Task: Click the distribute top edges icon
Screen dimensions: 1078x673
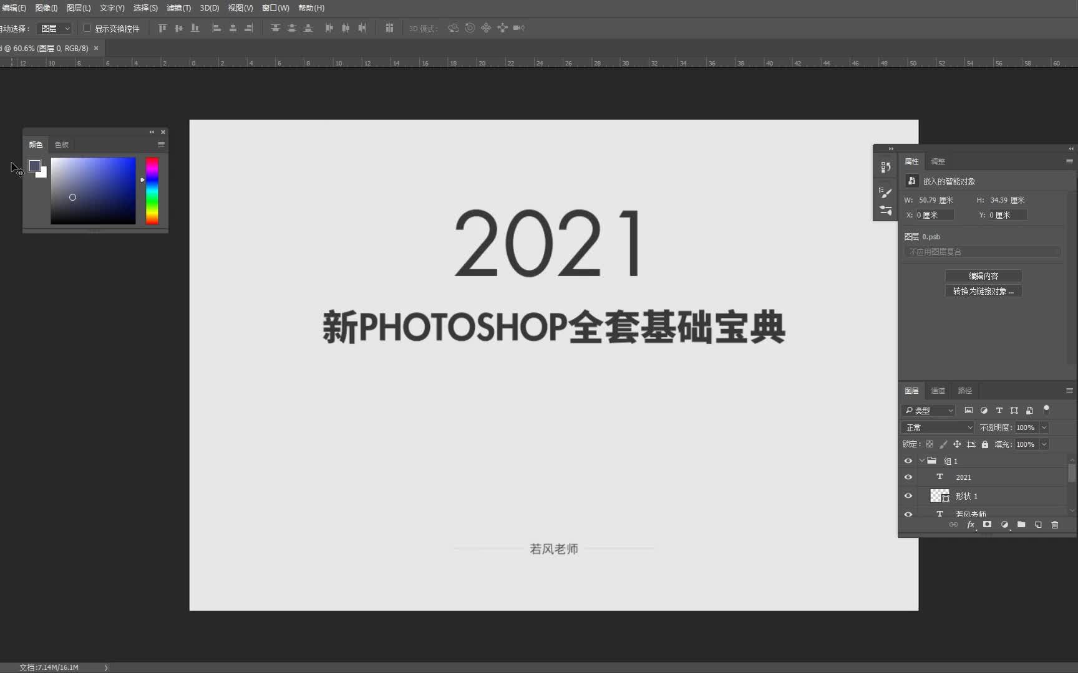Action: [x=275, y=28]
